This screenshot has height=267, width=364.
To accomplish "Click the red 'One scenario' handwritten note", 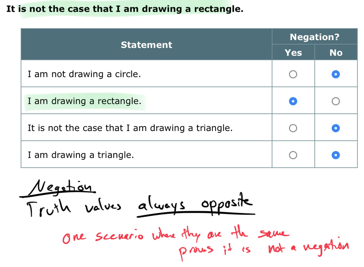I will point(103,236).
